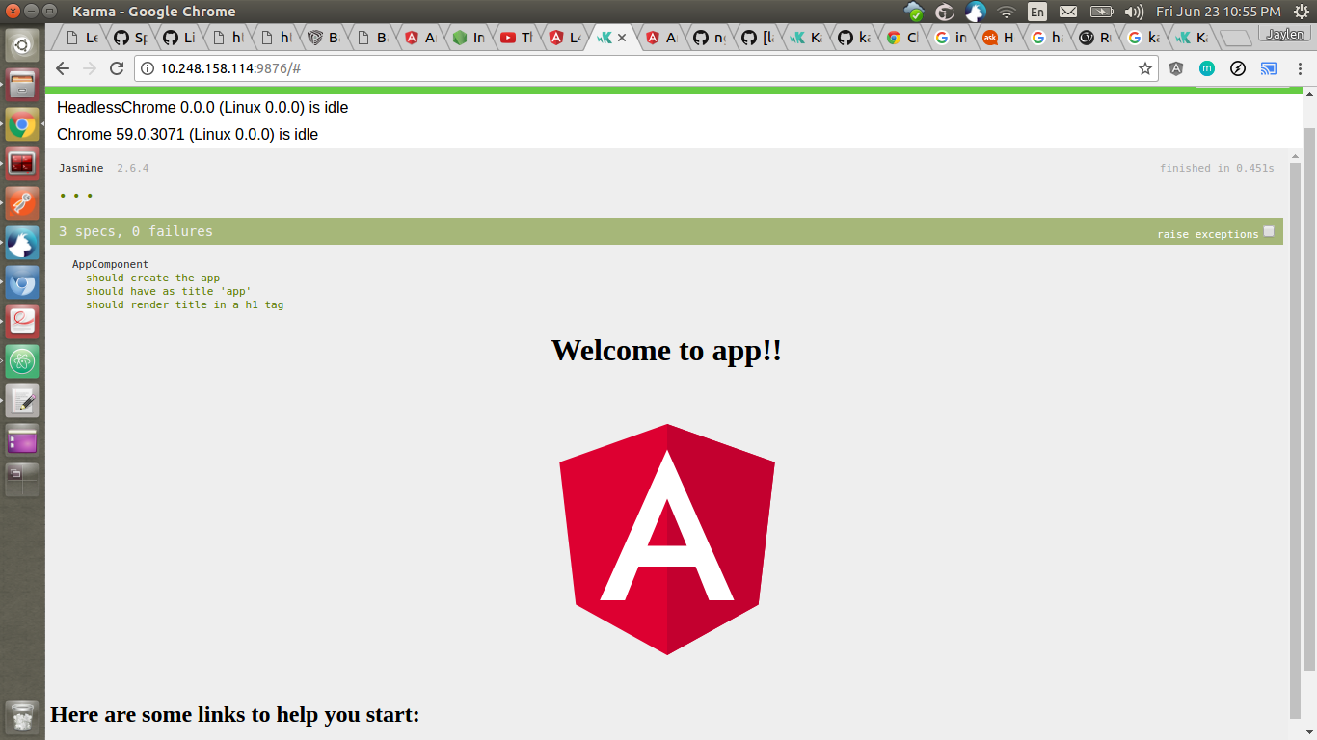Click 'HeadlessChrome 0.0.0 (Linux 0.0.0) is idle' text
Image resolution: width=1317 pixels, height=740 pixels.
click(202, 108)
